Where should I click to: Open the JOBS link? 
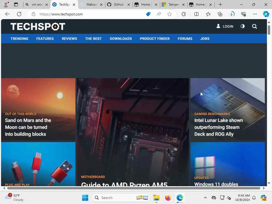pyautogui.click(x=205, y=39)
